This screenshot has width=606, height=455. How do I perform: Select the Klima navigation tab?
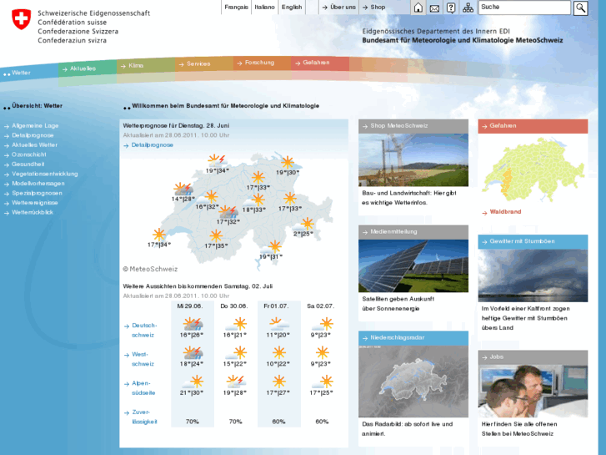coord(146,65)
